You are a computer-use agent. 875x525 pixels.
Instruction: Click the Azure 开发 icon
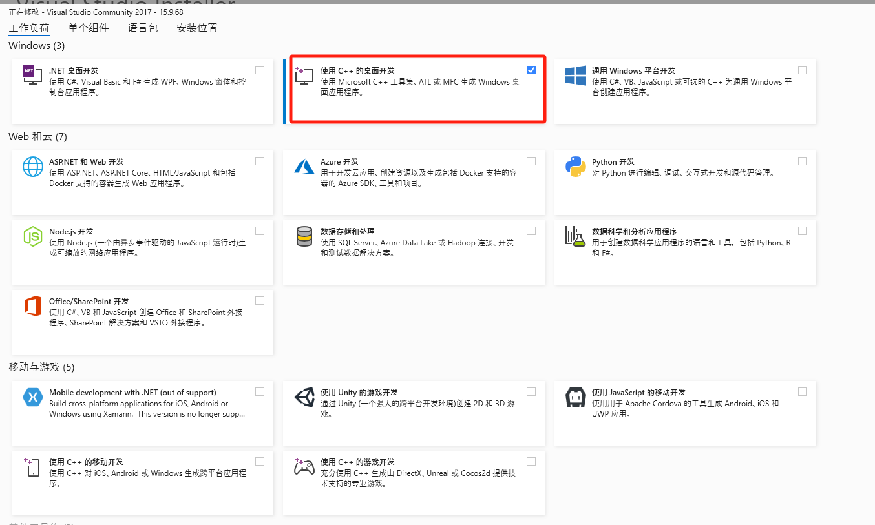click(304, 167)
